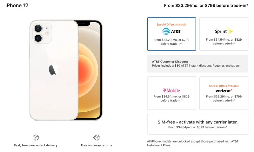Click Fast, free, no-contact delivery text
Image resolution: width=254 pixels, height=152 pixels.
(36, 145)
